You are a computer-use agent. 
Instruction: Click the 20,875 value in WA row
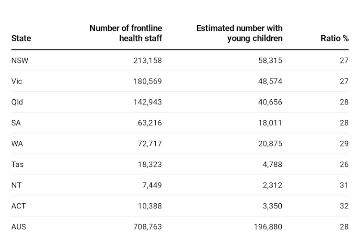(x=268, y=144)
